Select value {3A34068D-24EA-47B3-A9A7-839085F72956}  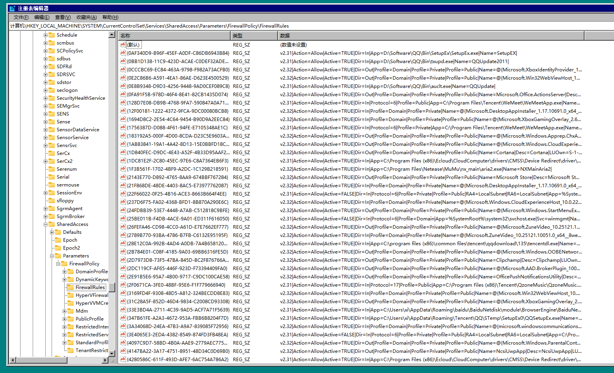(177, 326)
